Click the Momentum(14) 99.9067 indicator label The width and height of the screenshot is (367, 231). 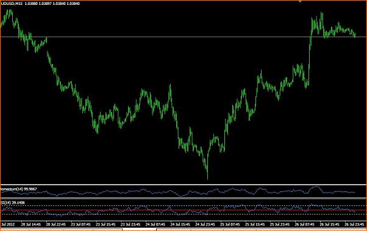coord(19,189)
